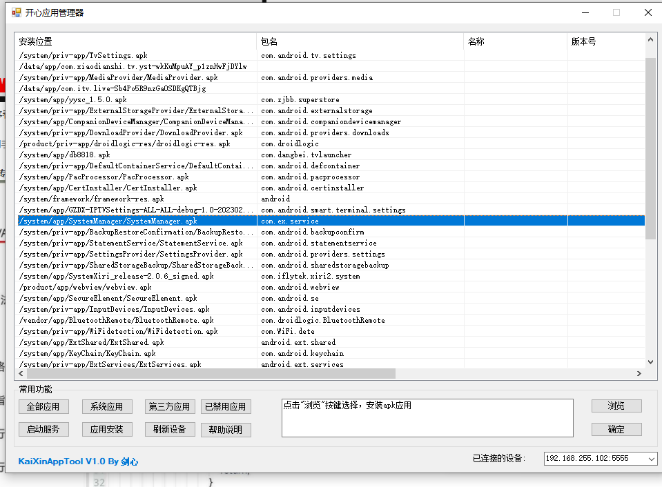Click the vertical scrollbar down arrow
Image resolution: width=662 pixels, height=487 pixels.
coord(650,361)
